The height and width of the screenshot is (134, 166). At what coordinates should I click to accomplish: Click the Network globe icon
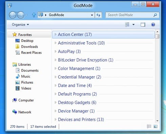pos(15,112)
